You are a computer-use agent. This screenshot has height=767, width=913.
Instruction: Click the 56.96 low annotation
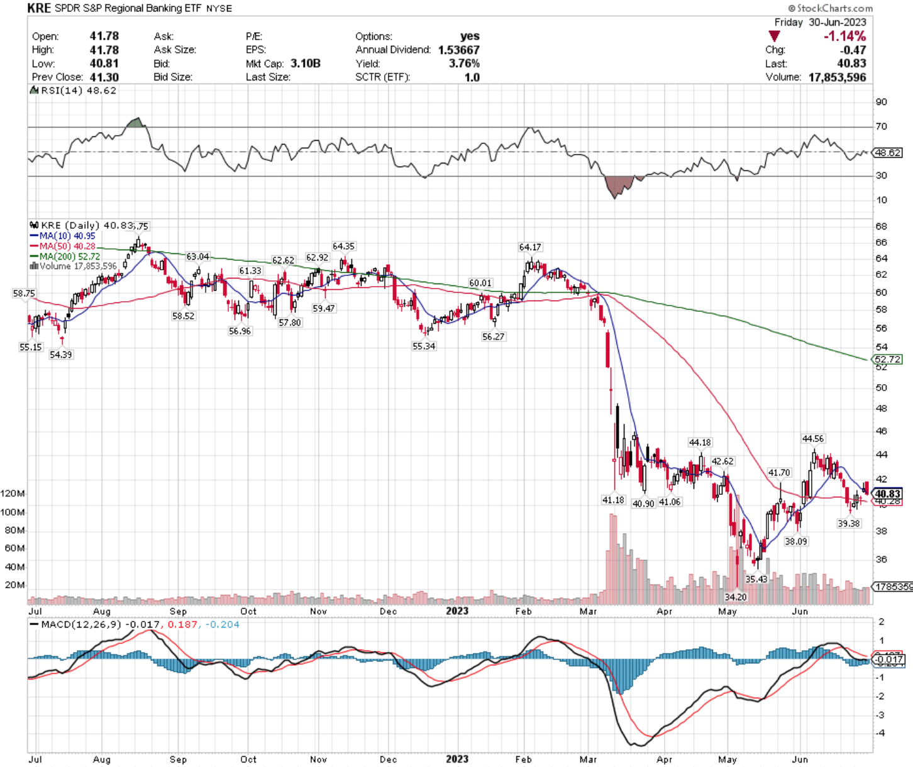240,331
